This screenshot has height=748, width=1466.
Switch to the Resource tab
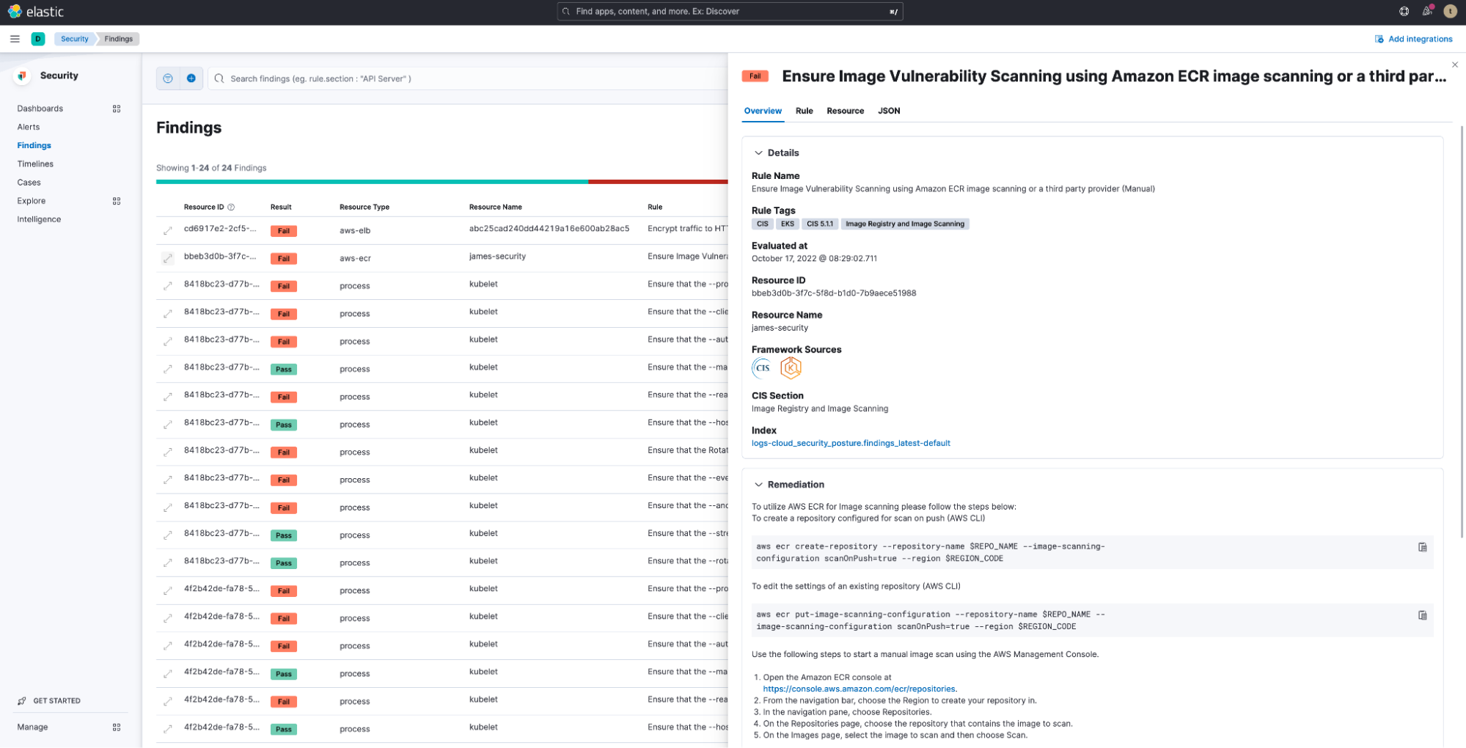[845, 111]
